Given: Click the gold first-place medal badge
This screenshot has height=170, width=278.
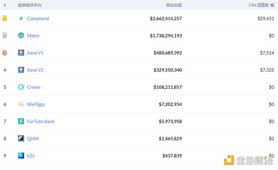Looking at the screenshot, I should (x=5, y=18).
